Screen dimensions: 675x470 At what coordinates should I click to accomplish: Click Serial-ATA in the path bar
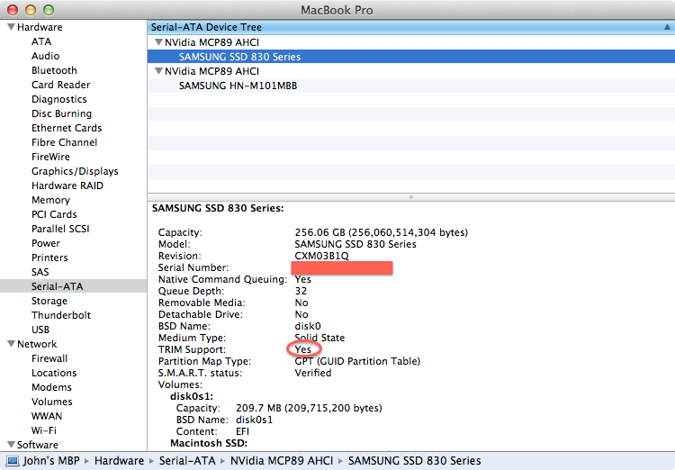[x=187, y=461]
